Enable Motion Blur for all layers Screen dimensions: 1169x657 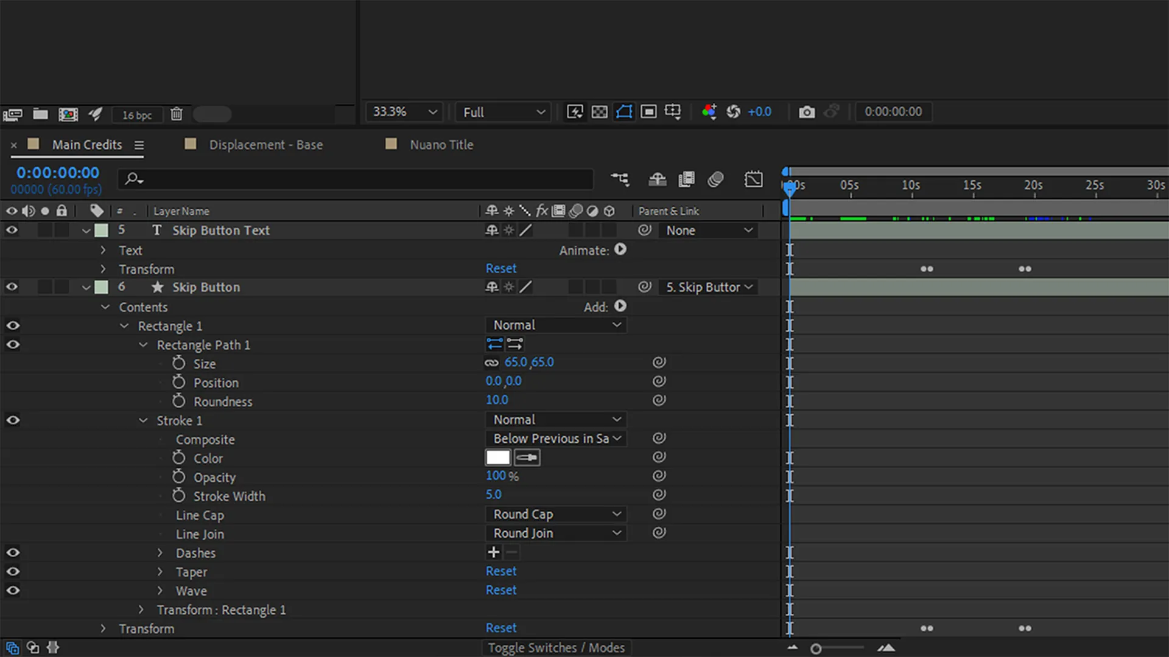pos(716,179)
